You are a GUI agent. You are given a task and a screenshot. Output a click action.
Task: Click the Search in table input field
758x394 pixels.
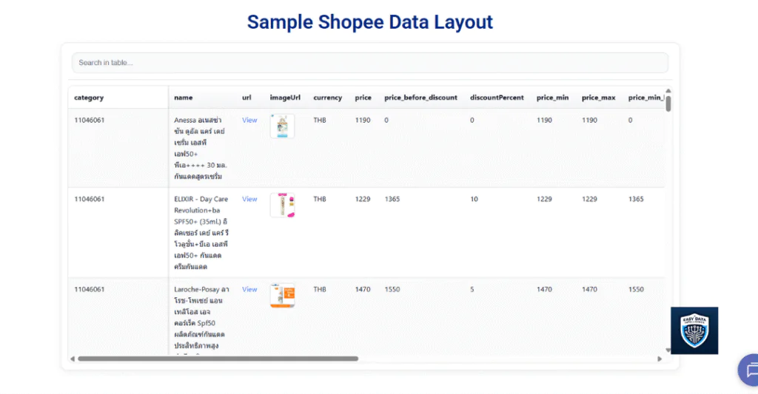(x=370, y=63)
